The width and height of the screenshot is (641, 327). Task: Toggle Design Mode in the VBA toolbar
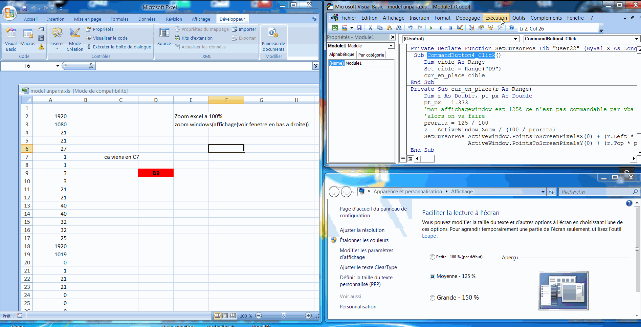point(460,28)
